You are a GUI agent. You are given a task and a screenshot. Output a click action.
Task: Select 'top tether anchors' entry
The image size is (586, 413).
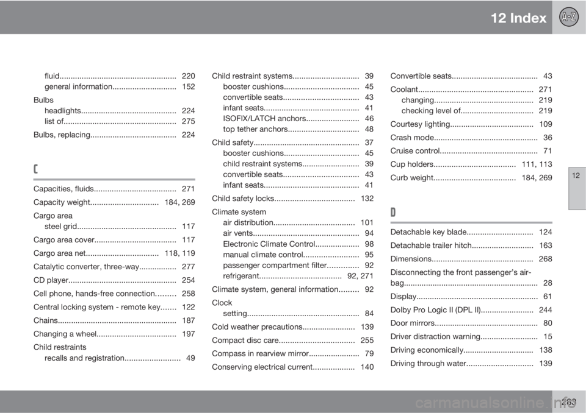(x=298, y=129)
